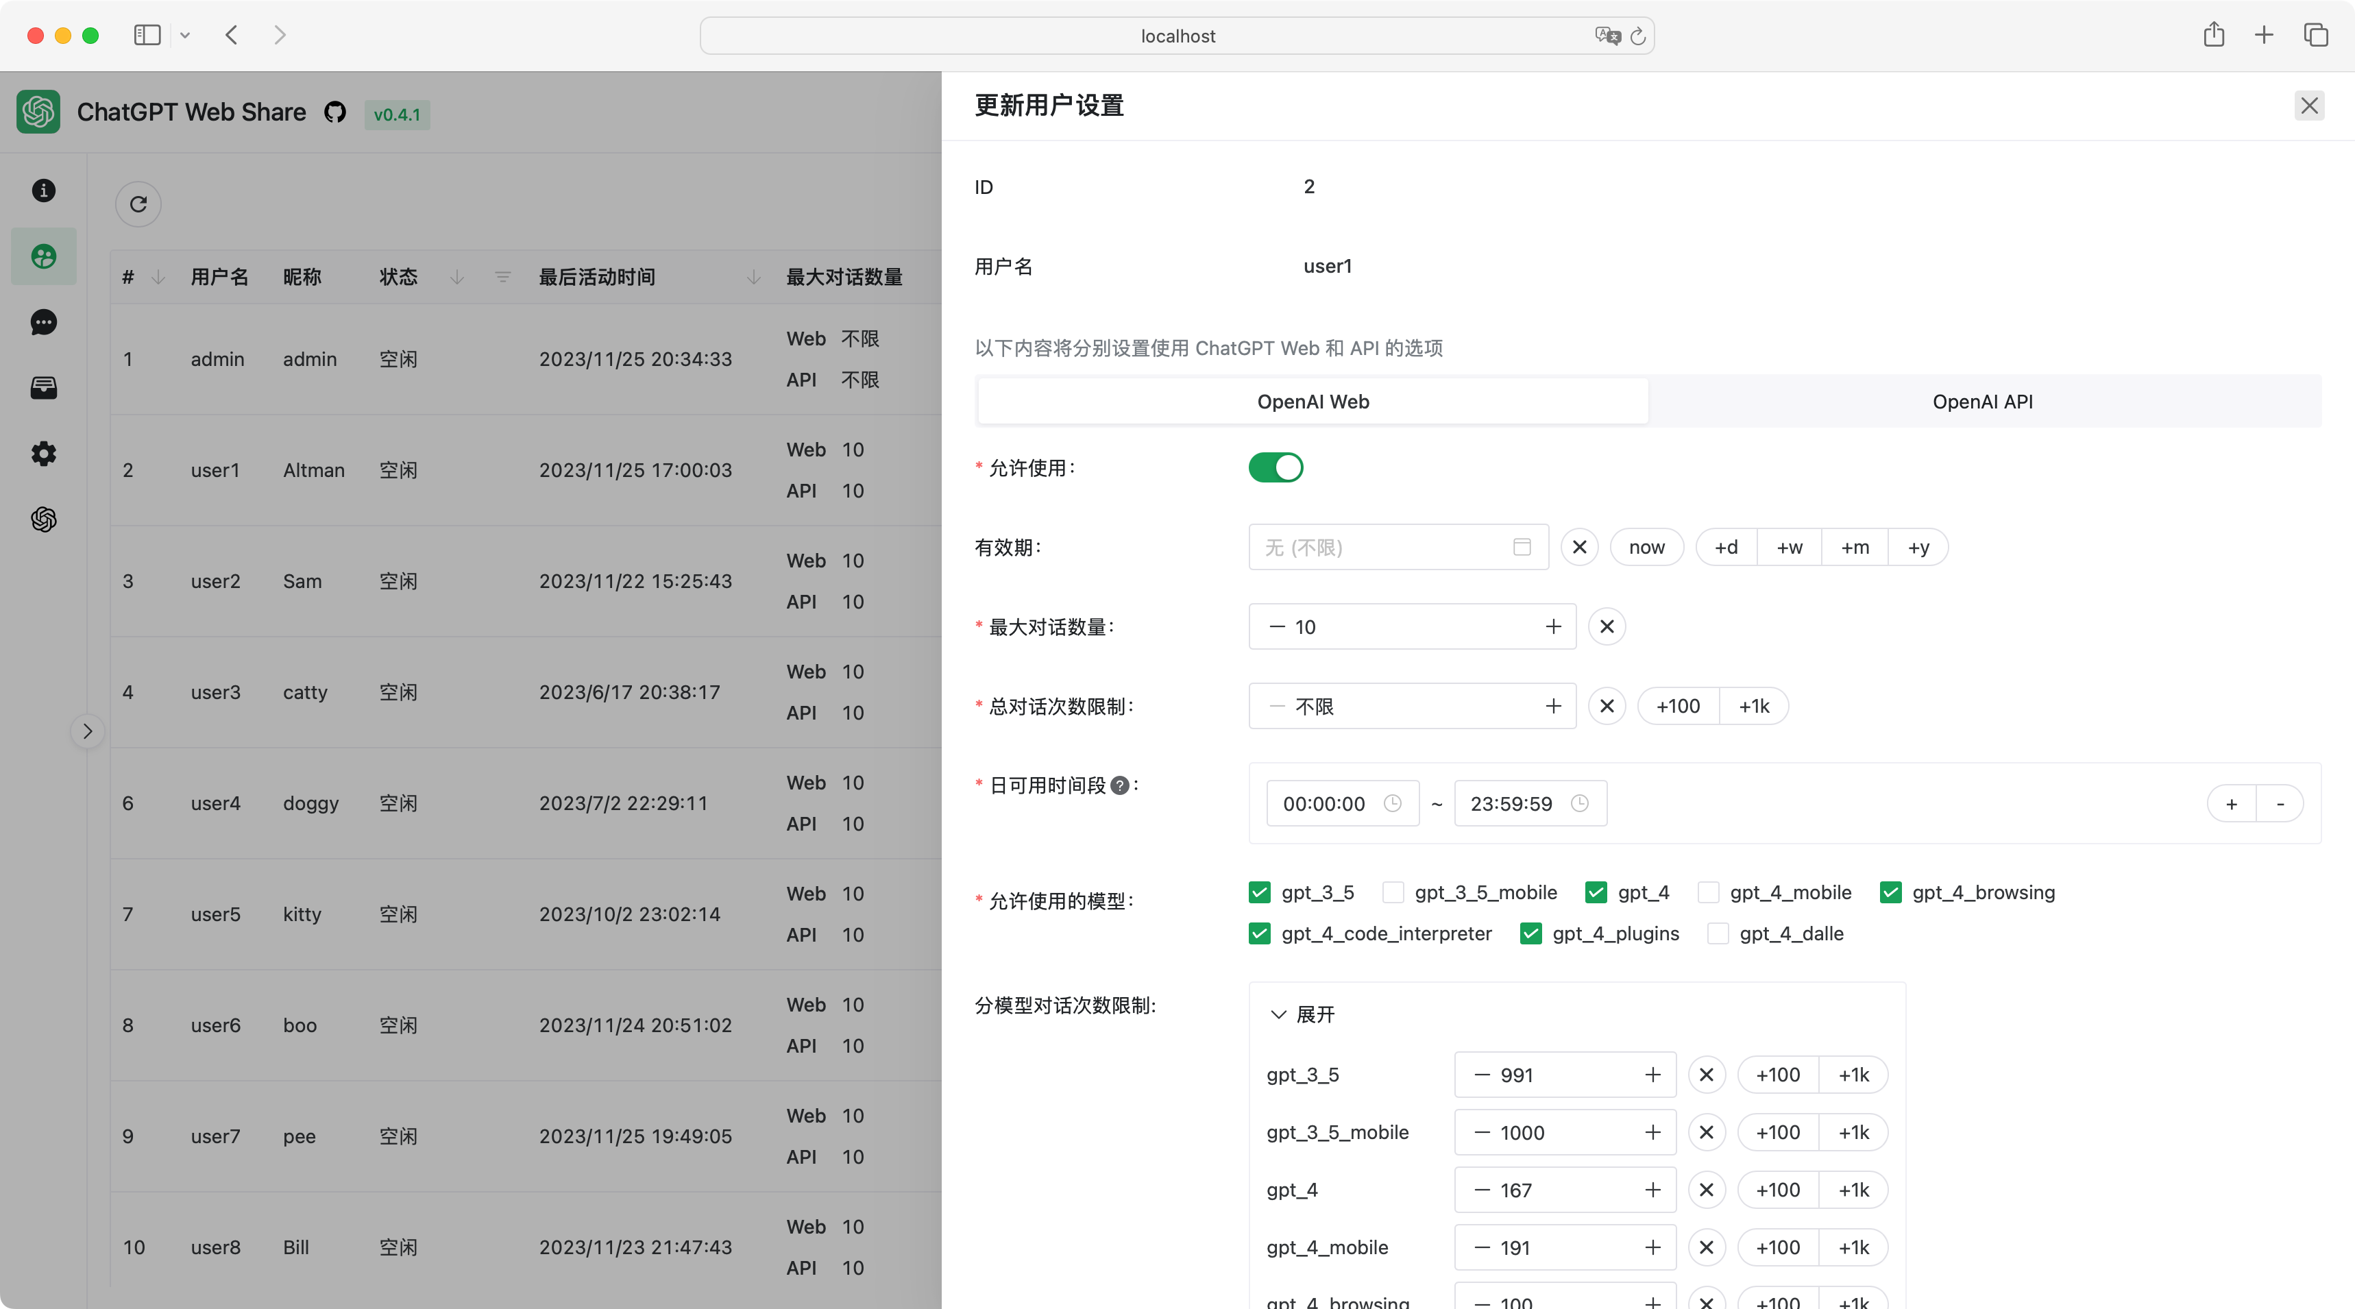Toggle the allow use switch
The height and width of the screenshot is (1309, 2355).
pos(1276,467)
